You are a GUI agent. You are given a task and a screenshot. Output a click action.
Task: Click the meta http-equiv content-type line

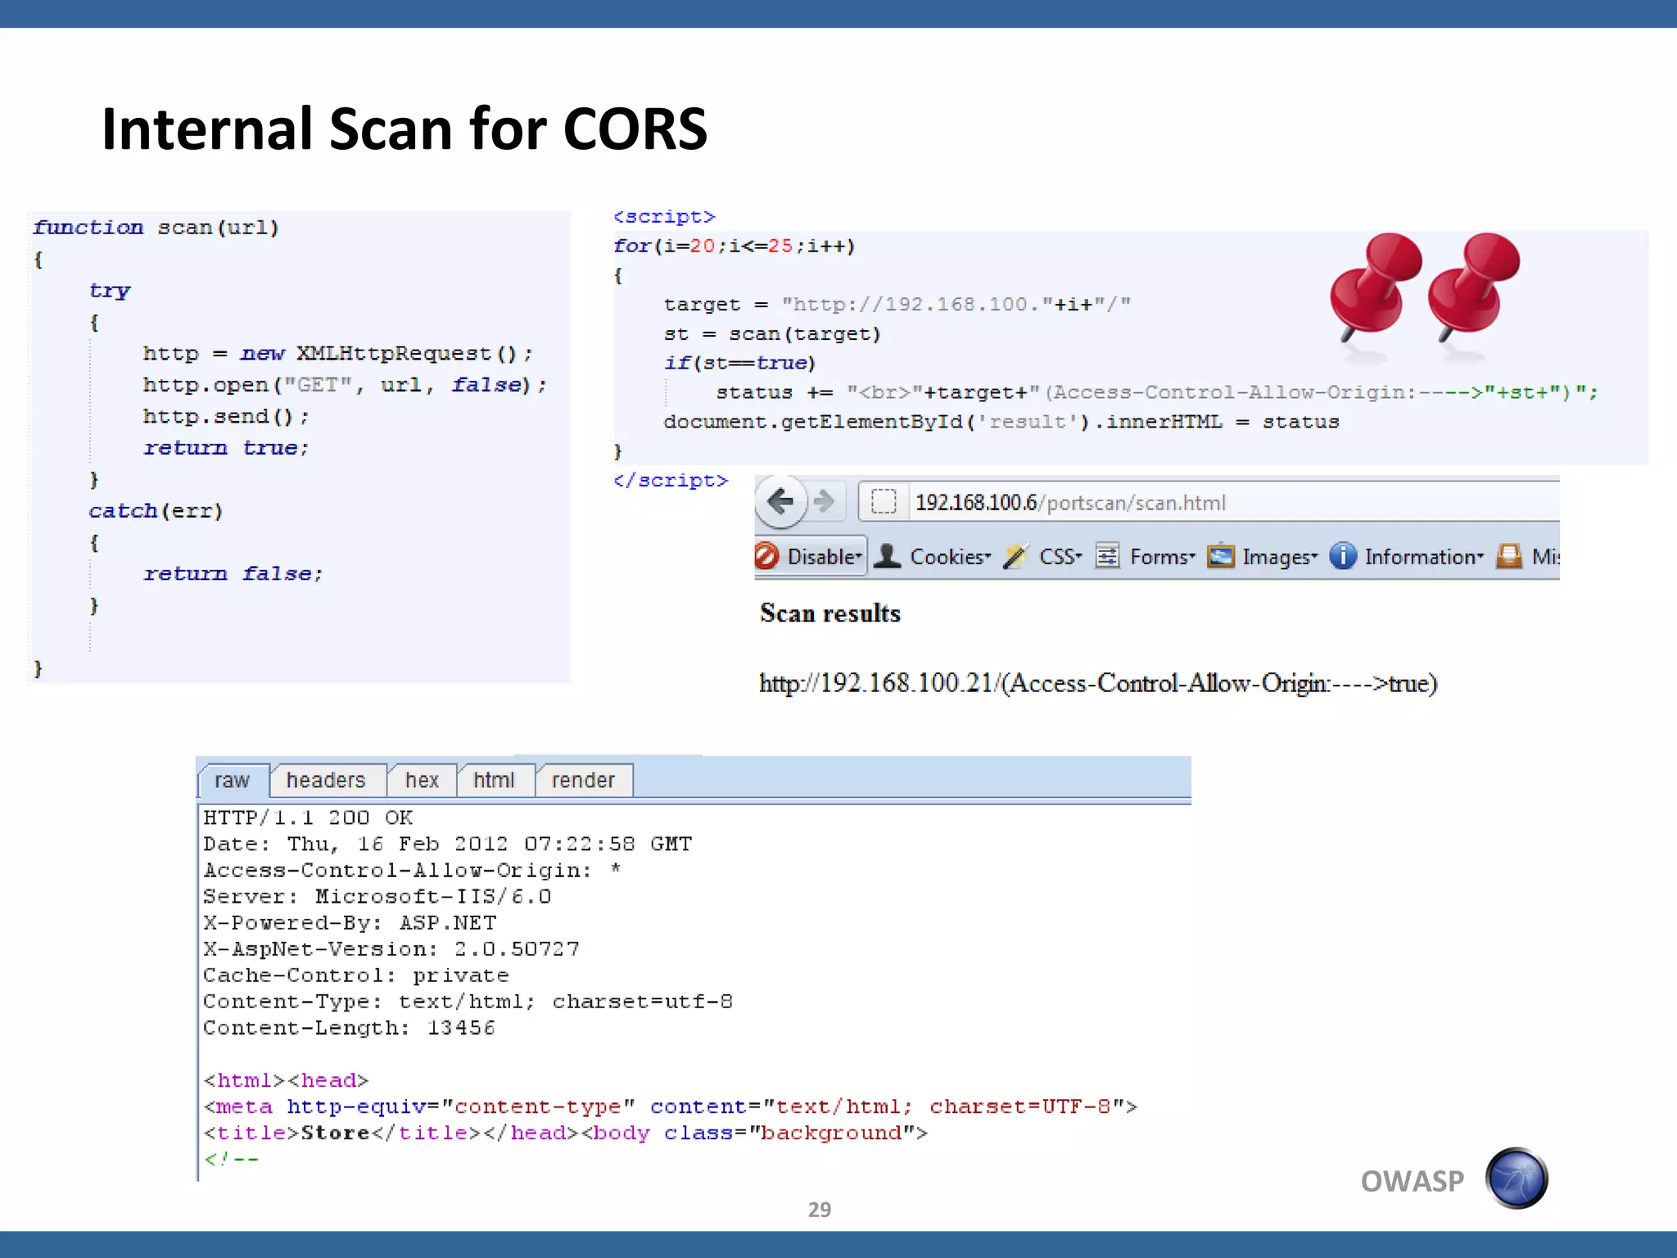[x=671, y=1106]
